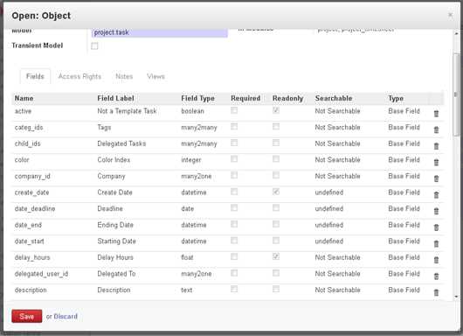The height and width of the screenshot is (336, 463).
Task: Select undefined searchable cell for date_deadline
Action: coord(329,209)
